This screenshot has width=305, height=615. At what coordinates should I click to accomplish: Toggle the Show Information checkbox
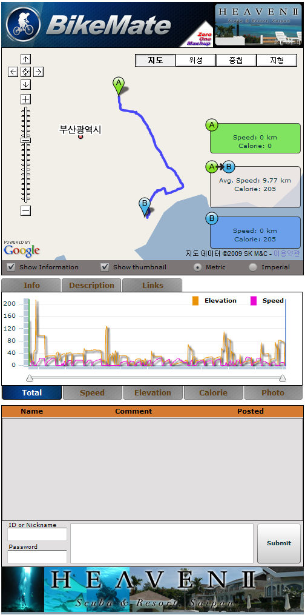[x=12, y=267]
